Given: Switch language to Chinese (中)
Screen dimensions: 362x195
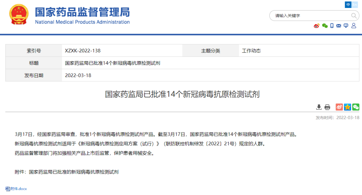Looking at the screenshot, I should tap(348, 5).
